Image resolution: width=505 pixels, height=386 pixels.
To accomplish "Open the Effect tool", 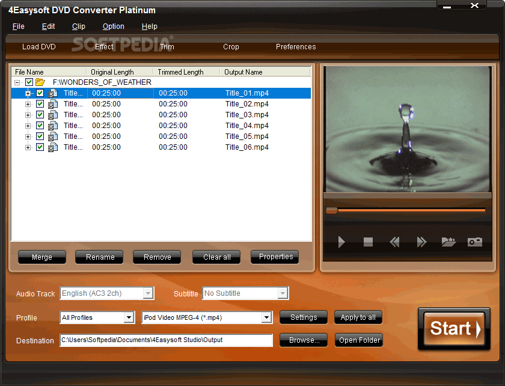I will pyautogui.click(x=104, y=47).
